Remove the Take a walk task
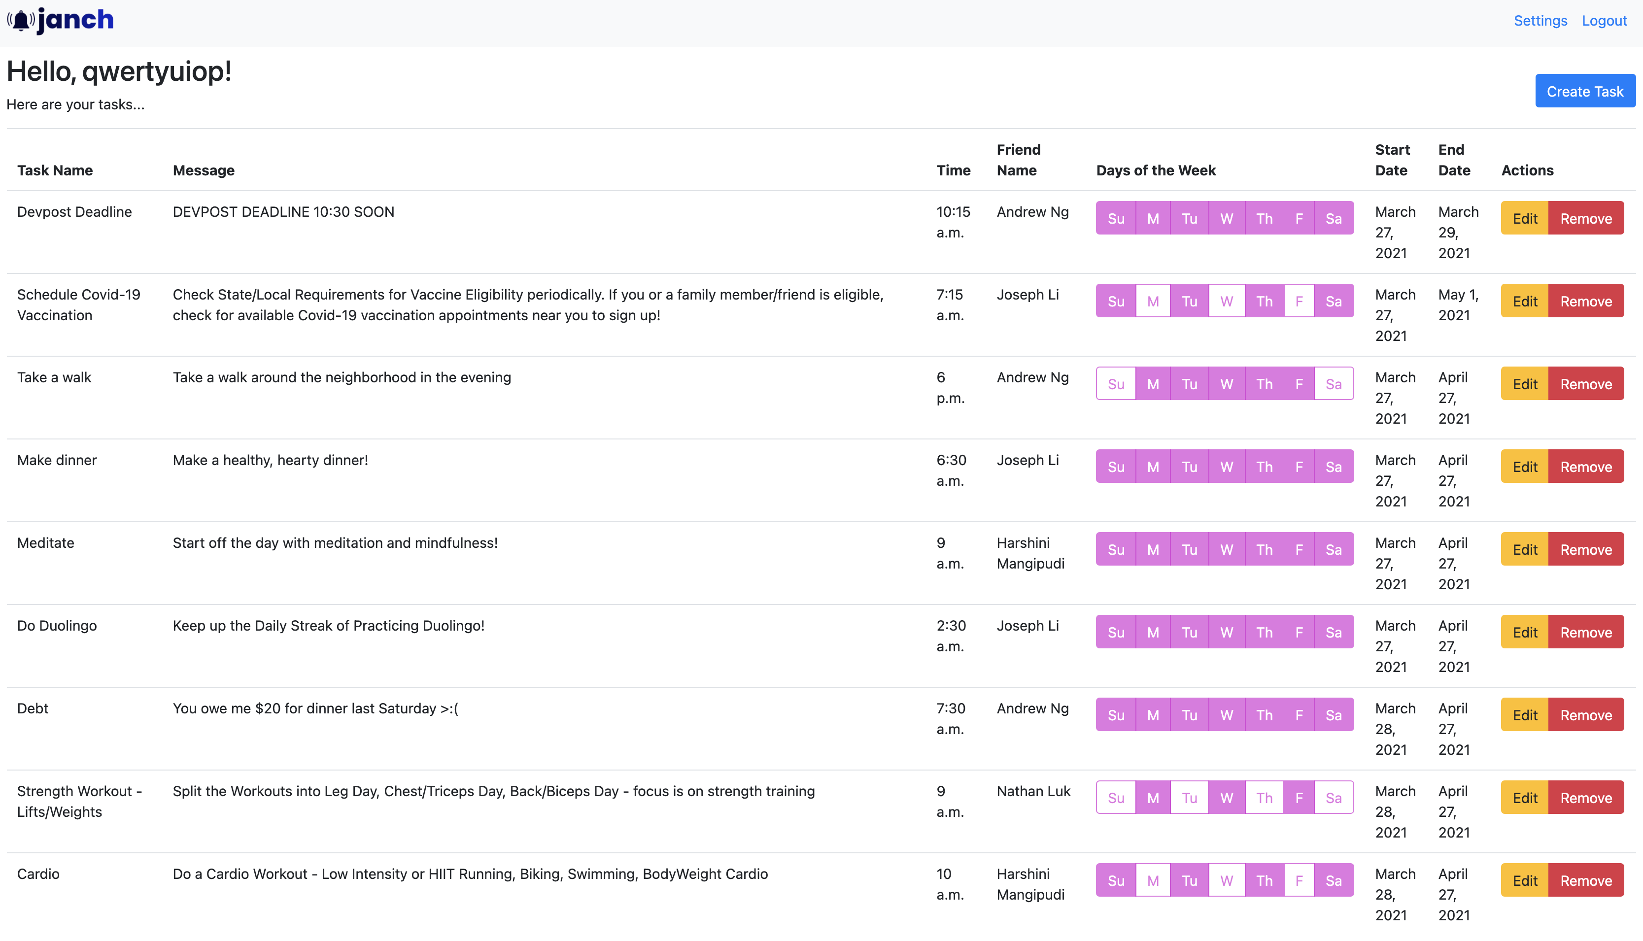The height and width of the screenshot is (941, 1643). click(x=1585, y=384)
